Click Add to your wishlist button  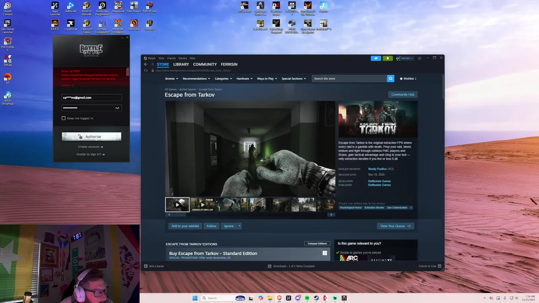[185, 226]
